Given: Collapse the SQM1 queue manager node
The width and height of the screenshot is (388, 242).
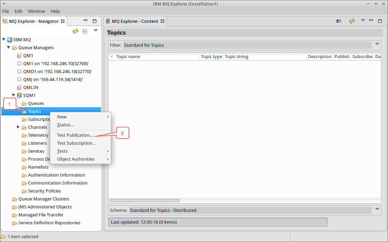Looking at the screenshot, I should click(x=14, y=95).
